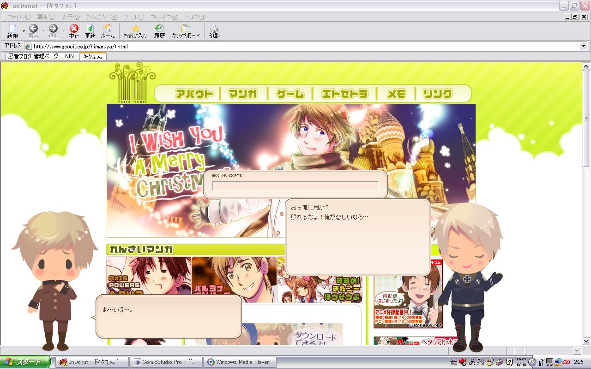
Task: Open the language bar help question-mark icon
Action: [509, 362]
